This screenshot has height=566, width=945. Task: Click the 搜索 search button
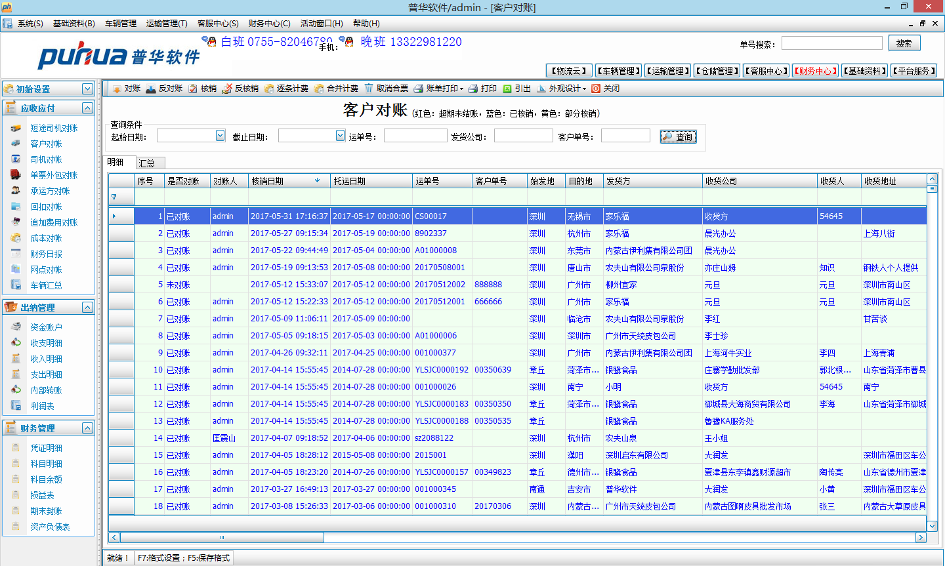tap(904, 43)
